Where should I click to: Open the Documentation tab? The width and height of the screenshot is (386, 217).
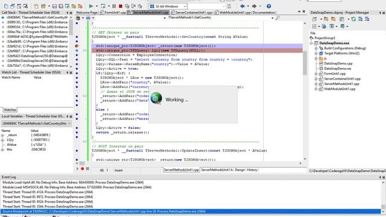click(264, 12)
